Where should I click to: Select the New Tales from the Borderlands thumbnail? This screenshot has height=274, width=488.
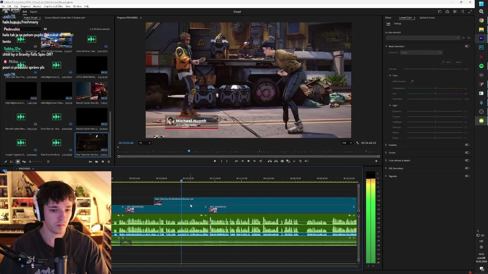click(92, 143)
